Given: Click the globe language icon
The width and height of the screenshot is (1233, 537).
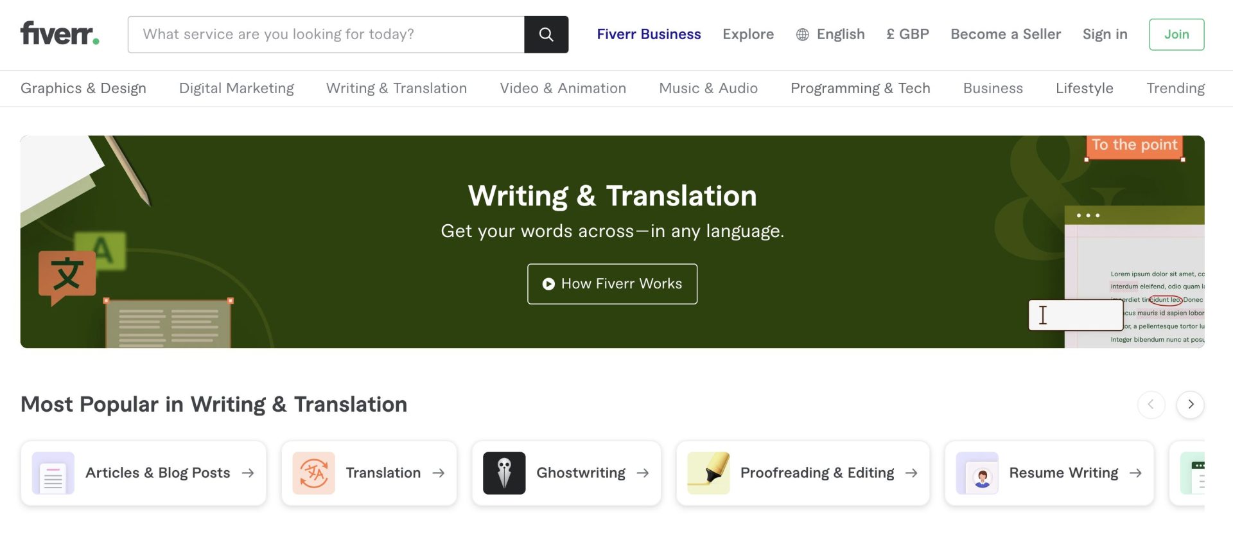Looking at the screenshot, I should click(x=802, y=35).
